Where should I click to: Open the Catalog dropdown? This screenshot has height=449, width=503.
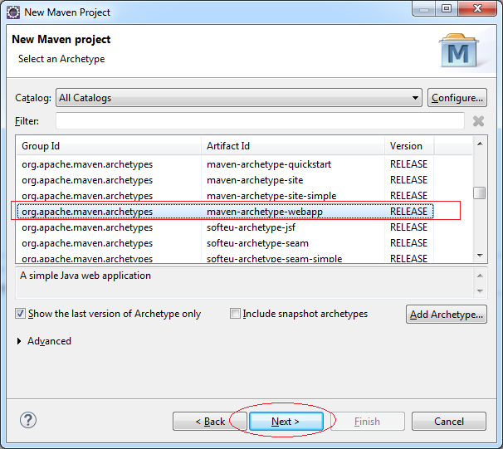(239, 97)
